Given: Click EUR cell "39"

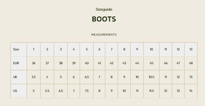Looking at the screenshot, I should [74, 63].
